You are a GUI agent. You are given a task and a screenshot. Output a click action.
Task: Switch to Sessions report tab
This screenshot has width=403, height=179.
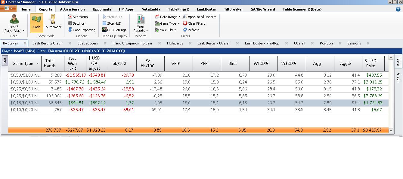(354, 43)
